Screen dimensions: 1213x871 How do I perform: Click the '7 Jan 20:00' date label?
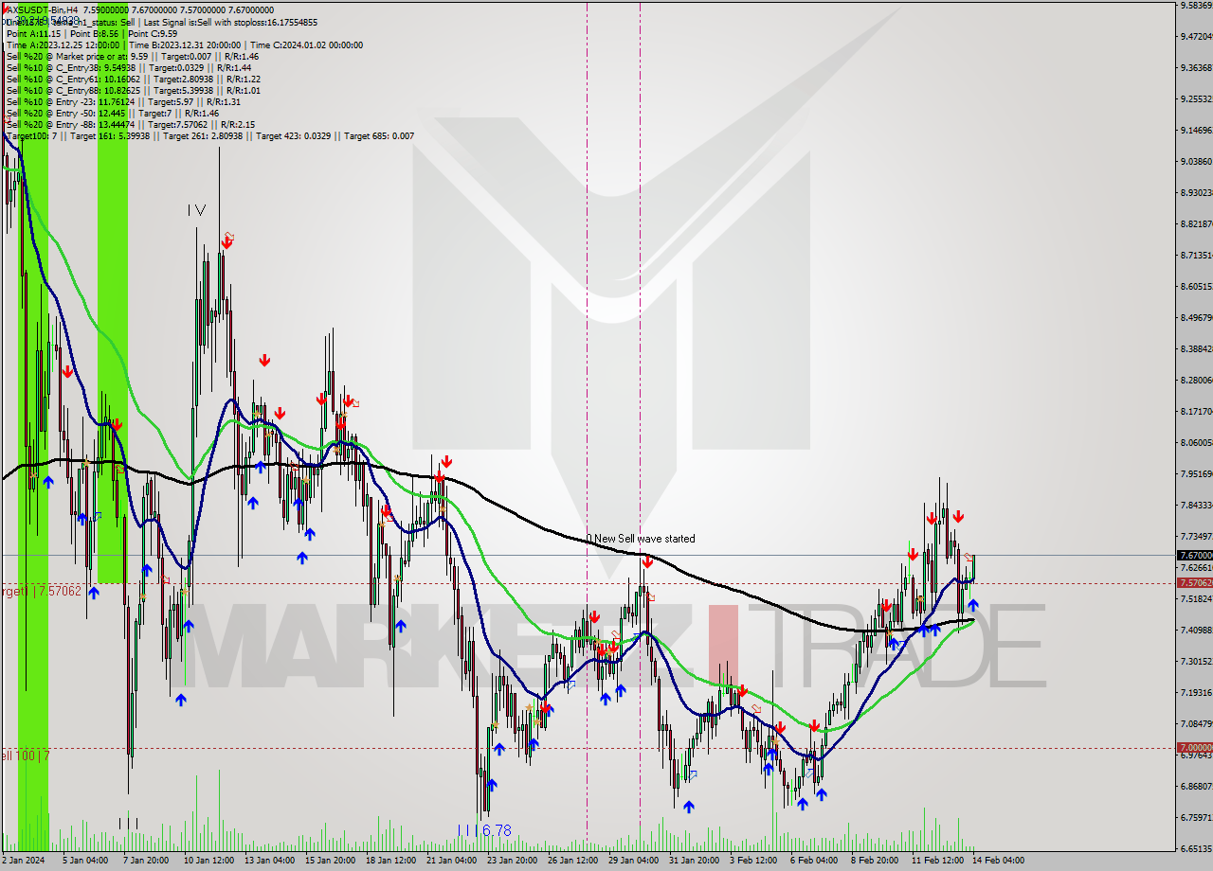pos(145,861)
